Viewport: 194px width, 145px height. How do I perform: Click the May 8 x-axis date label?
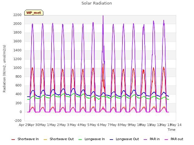pyautogui.click(x=115, y=125)
